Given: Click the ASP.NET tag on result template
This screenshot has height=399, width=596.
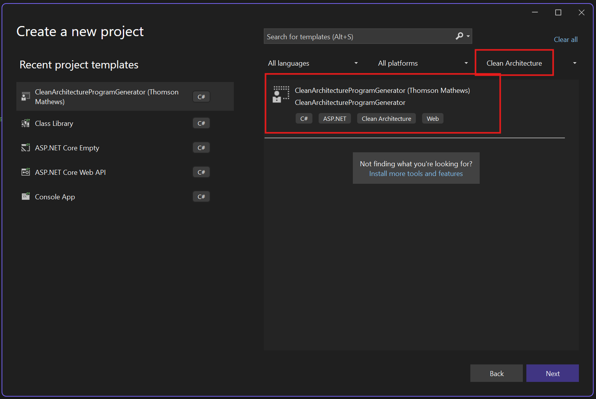Looking at the screenshot, I should coord(335,118).
